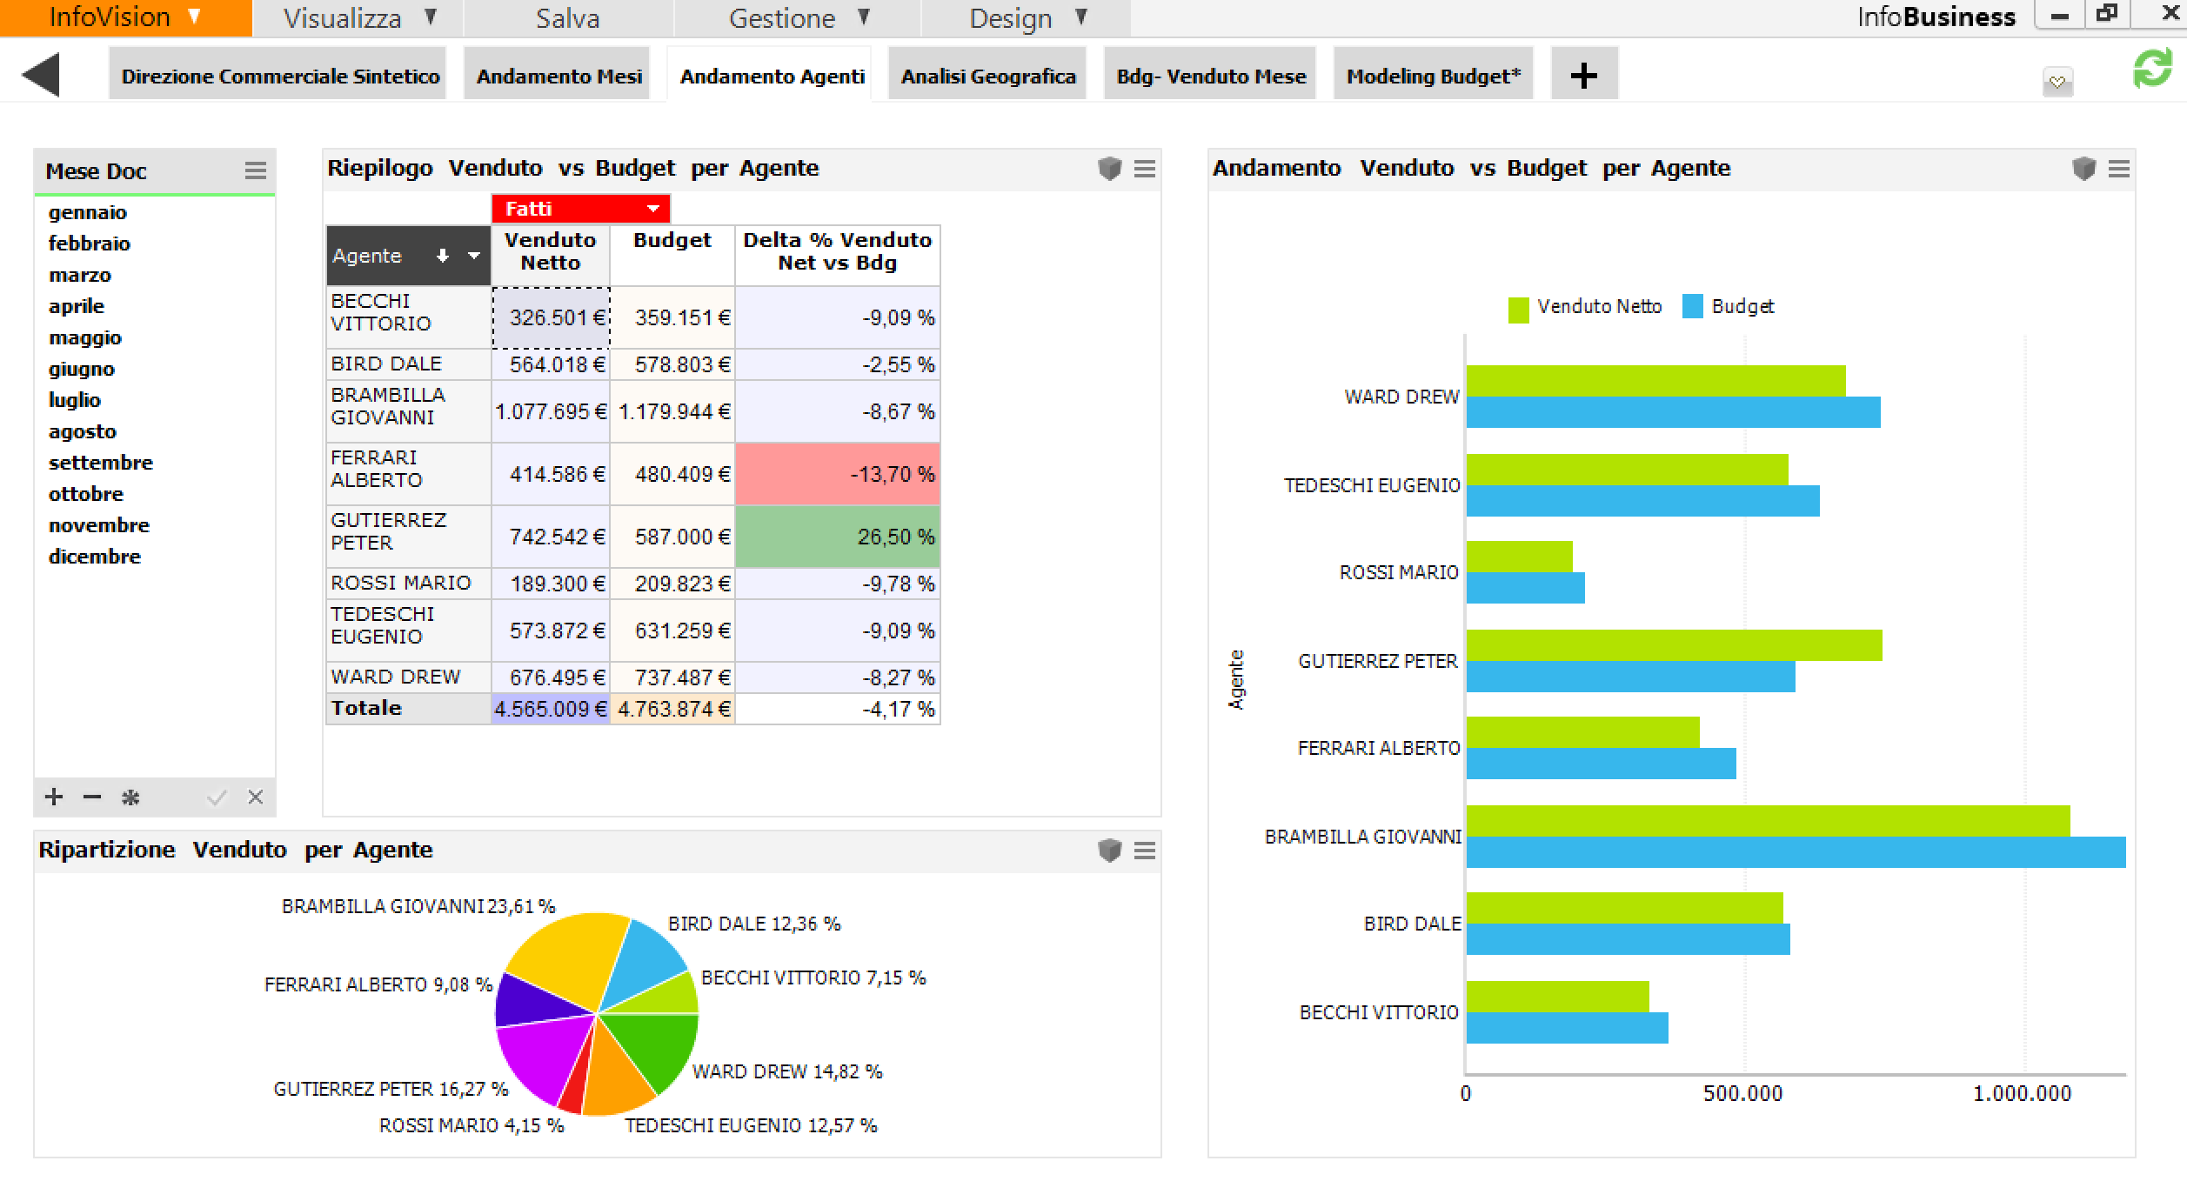Open hamburger menu of Andamento Venduto chart

[2119, 169]
